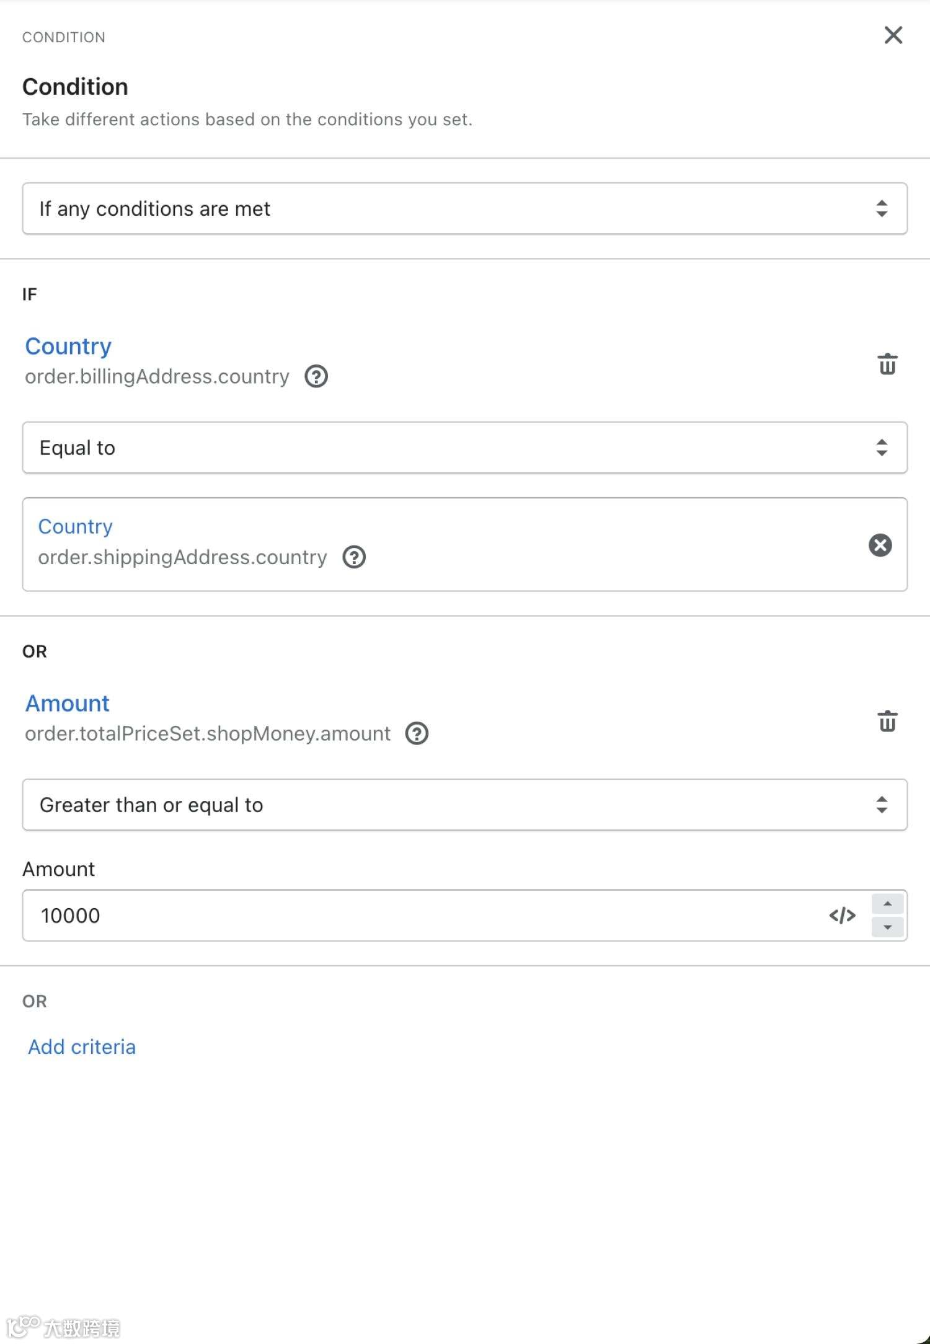Viewport: 930px width, 1344px height.
Task: Show help for order.billingAddress.country
Action: click(x=316, y=376)
